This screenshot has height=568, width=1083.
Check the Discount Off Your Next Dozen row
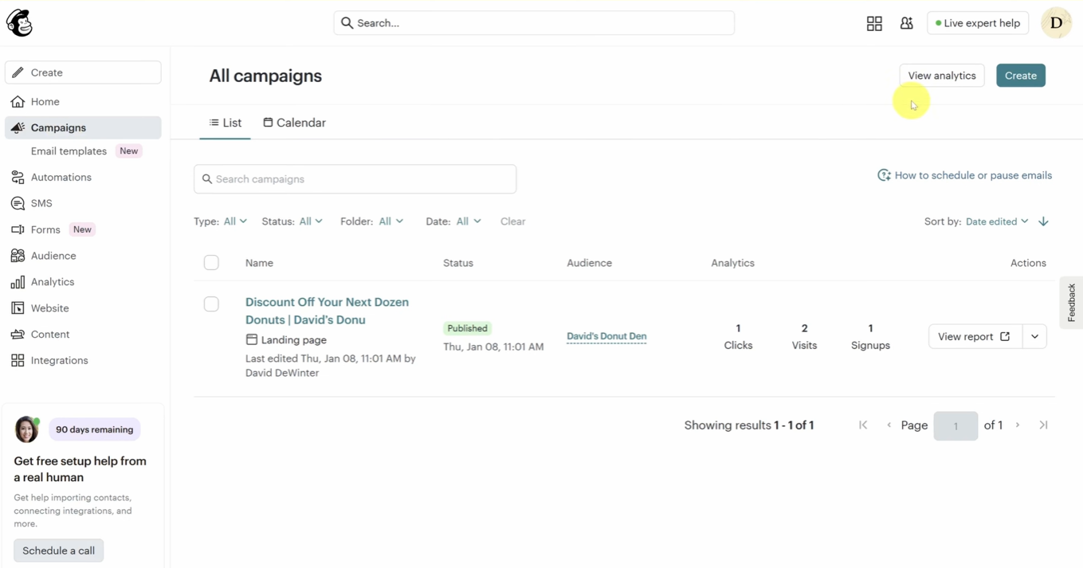click(211, 304)
